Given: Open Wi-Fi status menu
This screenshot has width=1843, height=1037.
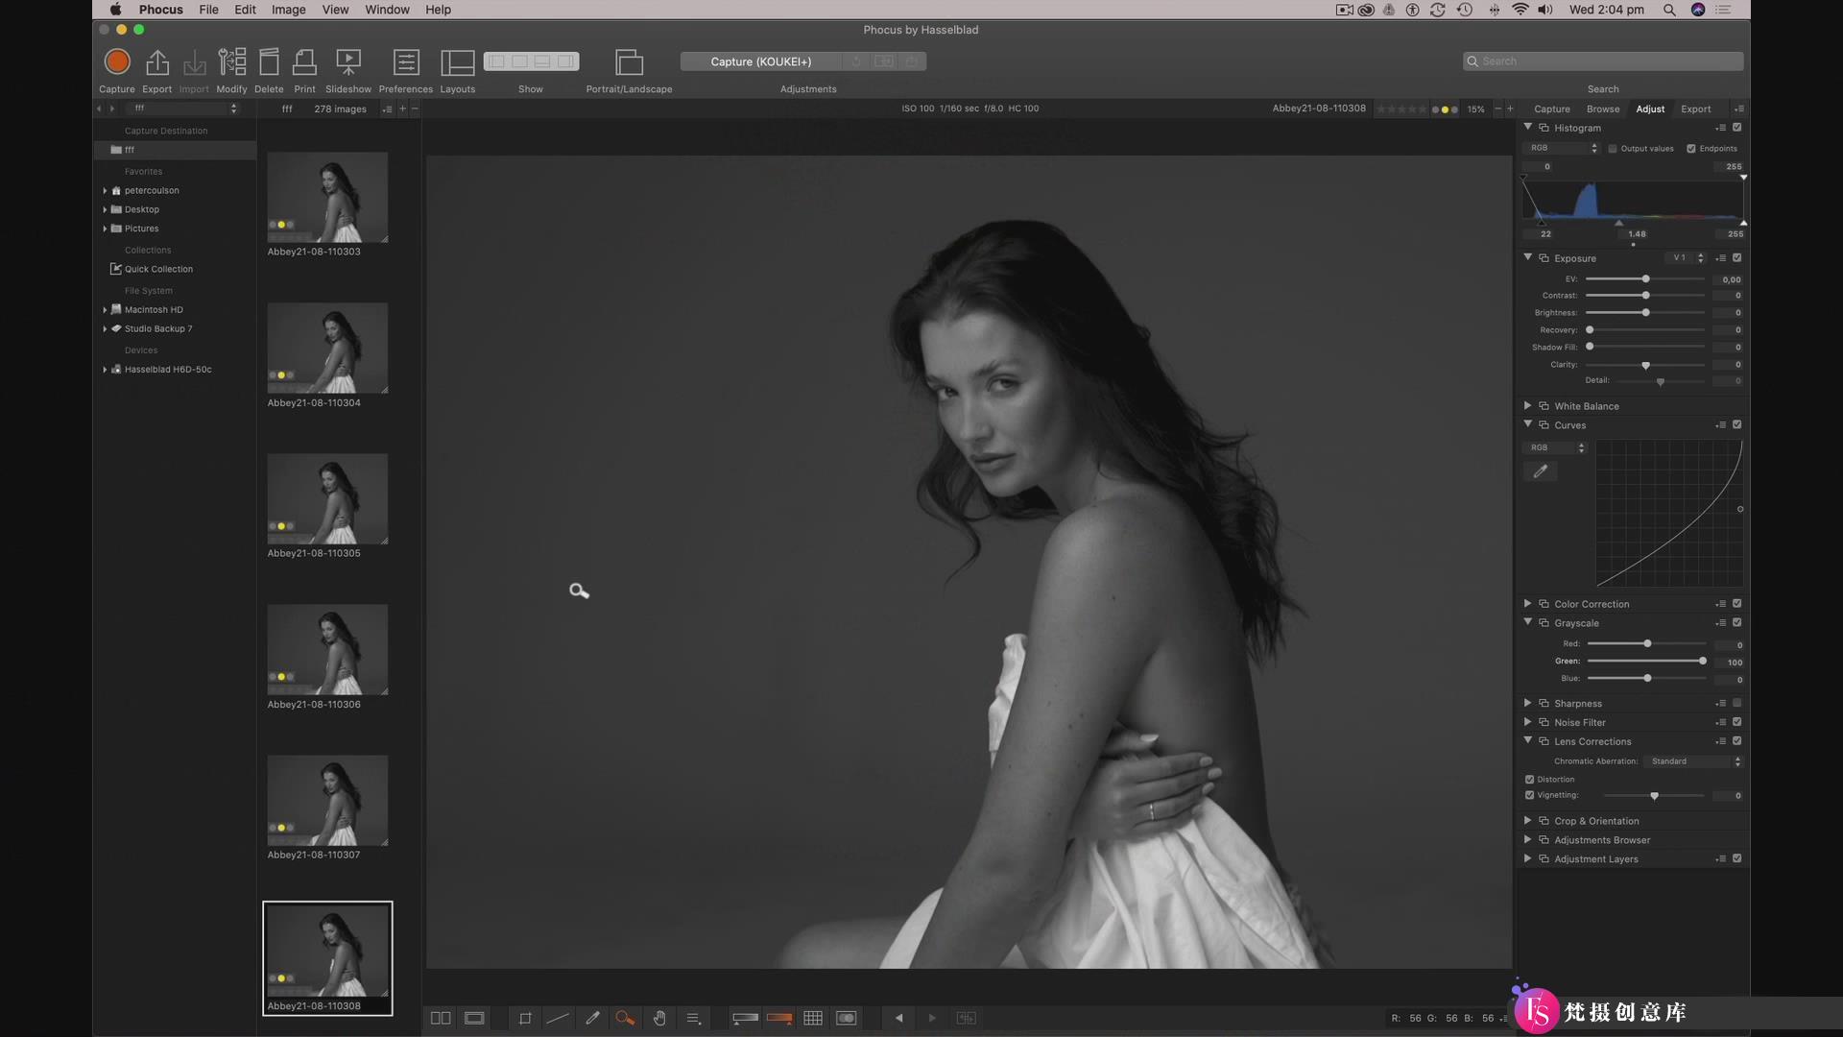Looking at the screenshot, I should tap(1520, 10).
